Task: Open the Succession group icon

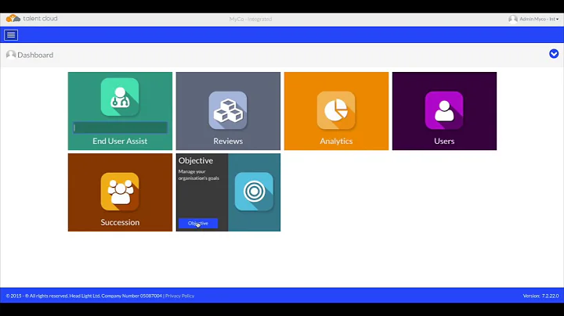Action: click(x=120, y=192)
